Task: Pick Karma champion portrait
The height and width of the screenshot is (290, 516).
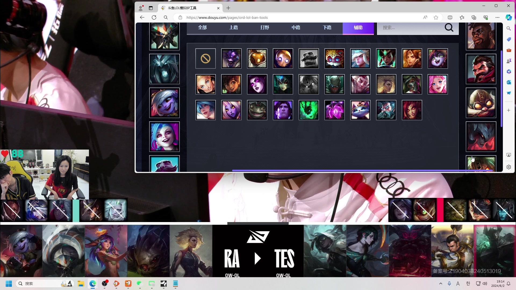Action: [x=386, y=59]
